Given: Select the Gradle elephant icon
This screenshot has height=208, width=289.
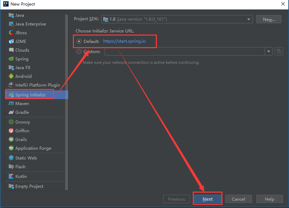Looking at the screenshot, I should (11, 112).
